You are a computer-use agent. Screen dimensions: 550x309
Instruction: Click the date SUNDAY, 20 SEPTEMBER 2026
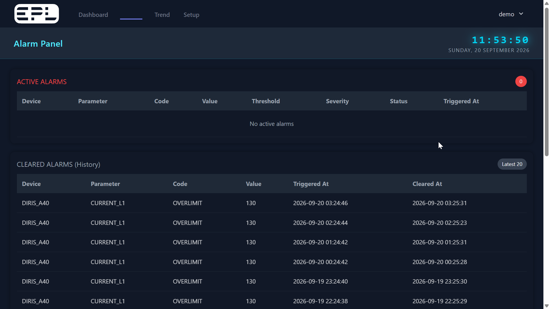(x=489, y=50)
